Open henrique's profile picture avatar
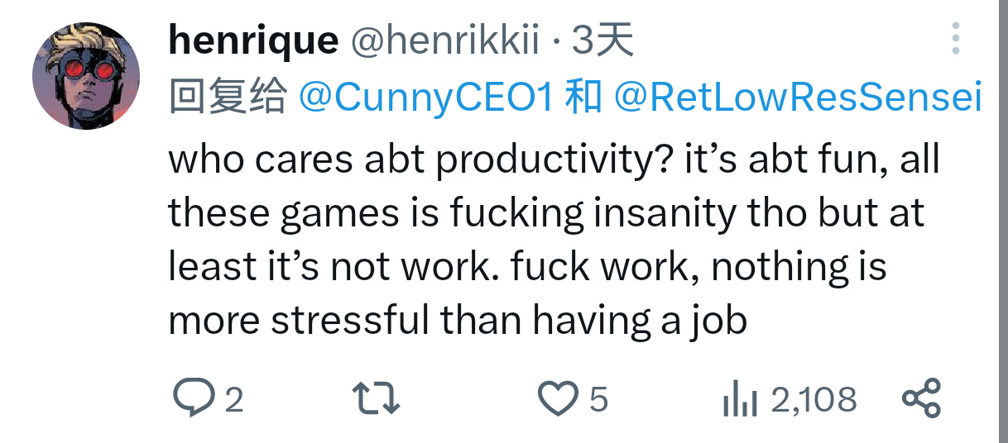The height and width of the screenshot is (443, 1008). (x=86, y=76)
